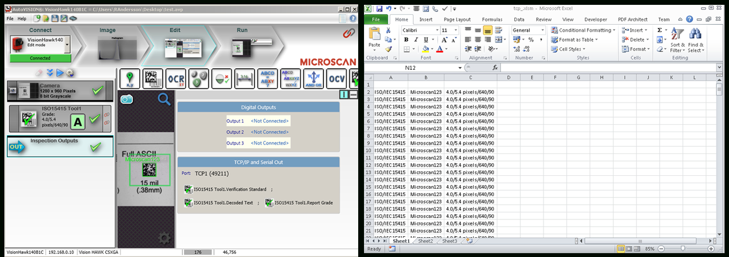Open the Formulas ribbon tab
This screenshot has width=729, height=257.
tap(492, 19)
